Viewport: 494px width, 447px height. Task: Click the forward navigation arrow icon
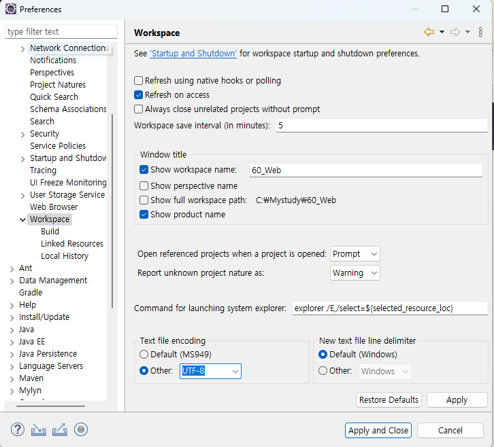(x=455, y=32)
